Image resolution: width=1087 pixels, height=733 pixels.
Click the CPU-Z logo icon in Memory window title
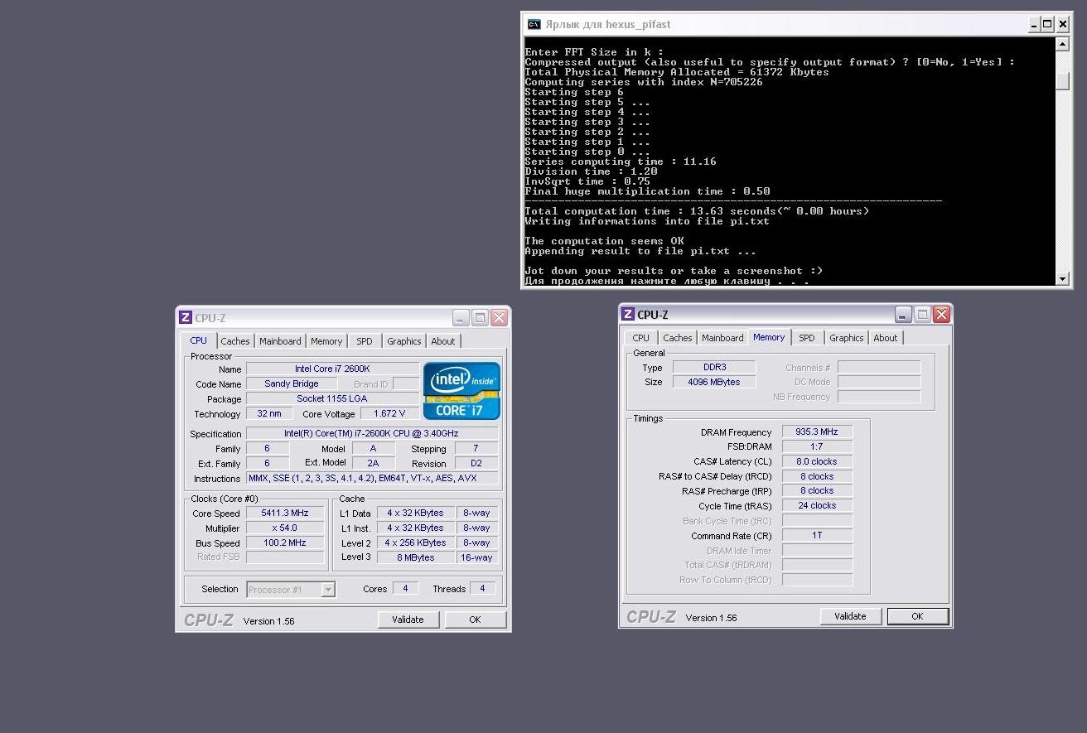pos(628,314)
